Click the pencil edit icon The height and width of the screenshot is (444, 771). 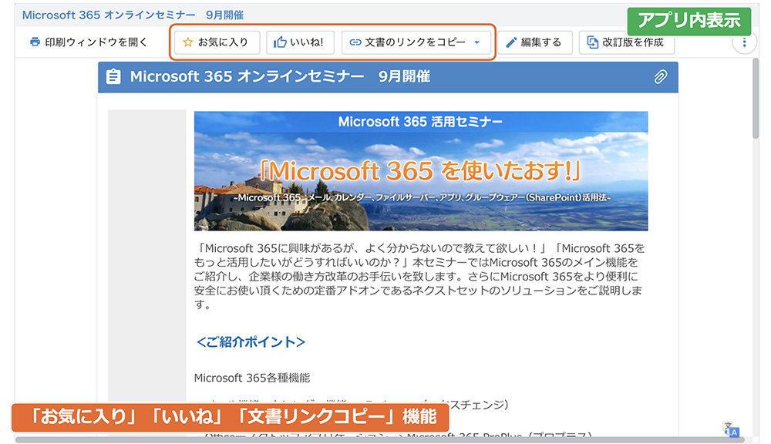tap(511, 42)
